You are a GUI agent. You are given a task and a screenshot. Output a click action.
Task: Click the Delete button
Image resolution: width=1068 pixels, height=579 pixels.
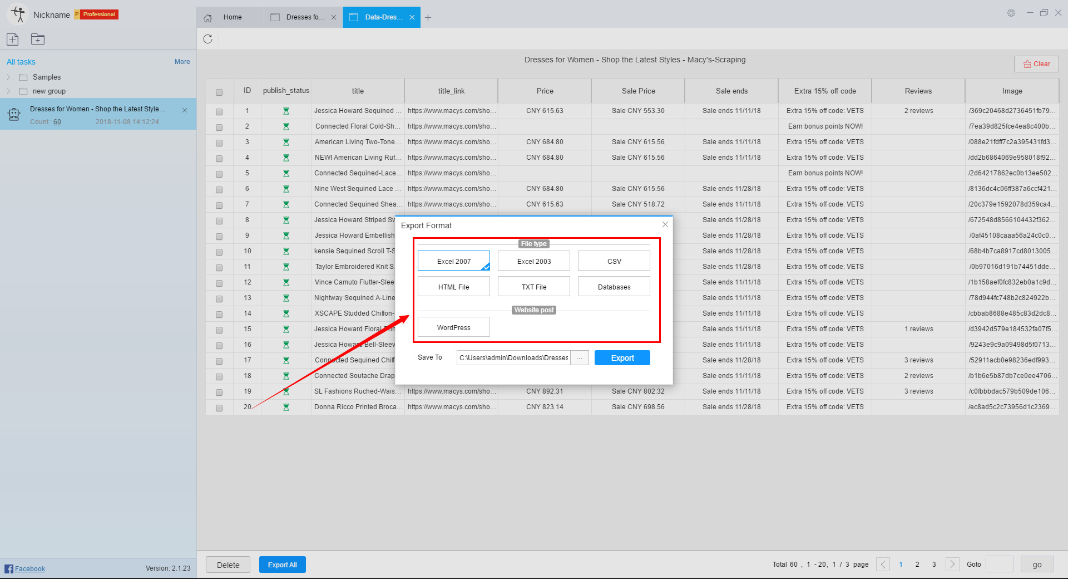pyautogui.click(x=228, y=565)
